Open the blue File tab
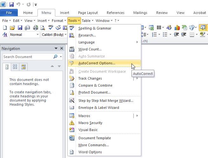The image size is (208, 158). point(9,13)
